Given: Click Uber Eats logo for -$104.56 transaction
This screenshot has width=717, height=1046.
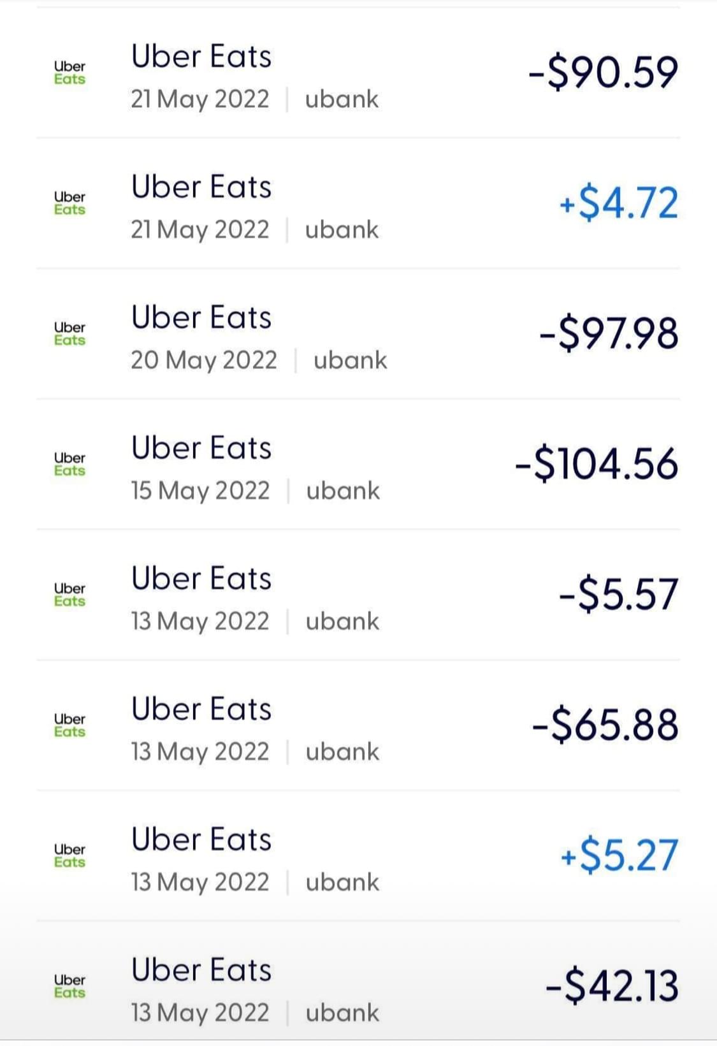Looking at the screenshot, I should pos(69,464).
